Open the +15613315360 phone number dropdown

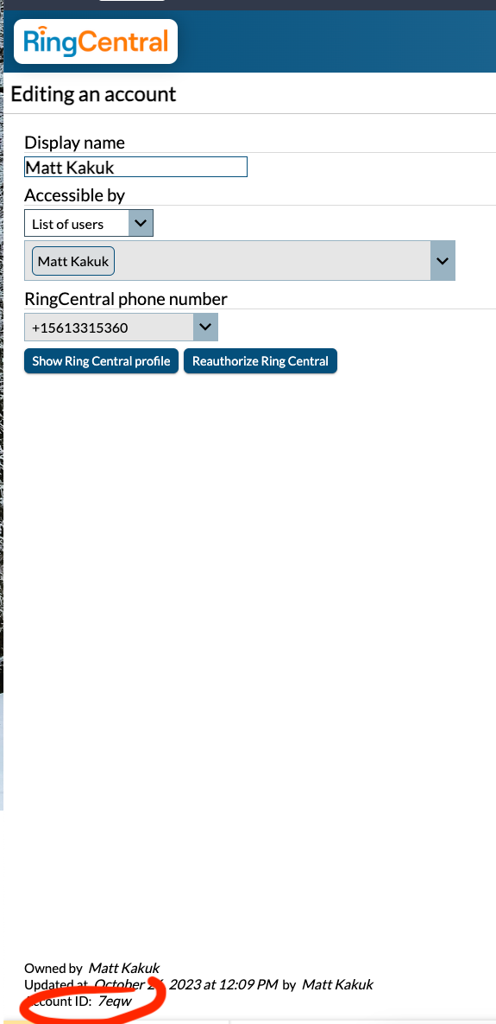pyautogui.click(x=121, y=328)
